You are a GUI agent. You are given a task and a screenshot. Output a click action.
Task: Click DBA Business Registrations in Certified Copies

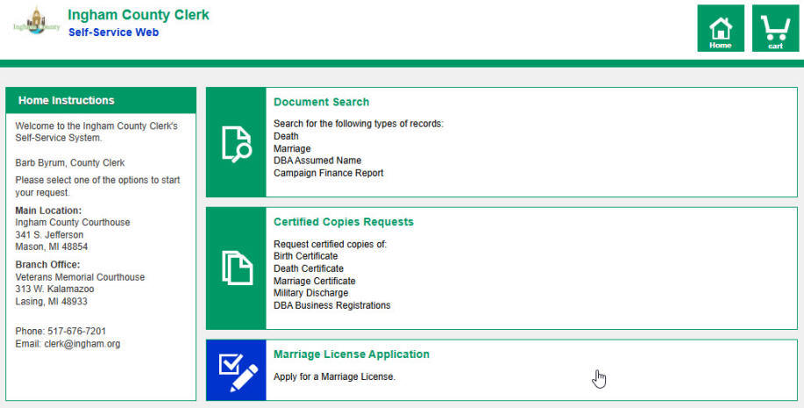(x=331, y=305)
